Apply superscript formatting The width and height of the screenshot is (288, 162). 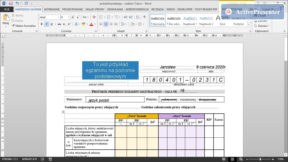pos(69,24)
